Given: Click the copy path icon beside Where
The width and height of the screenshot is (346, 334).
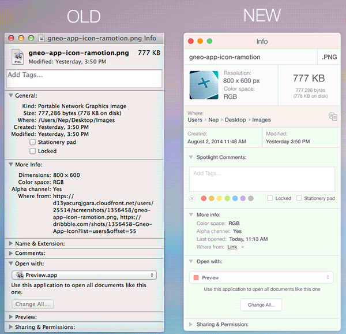Looking at the screenshot, I should 333,117.
